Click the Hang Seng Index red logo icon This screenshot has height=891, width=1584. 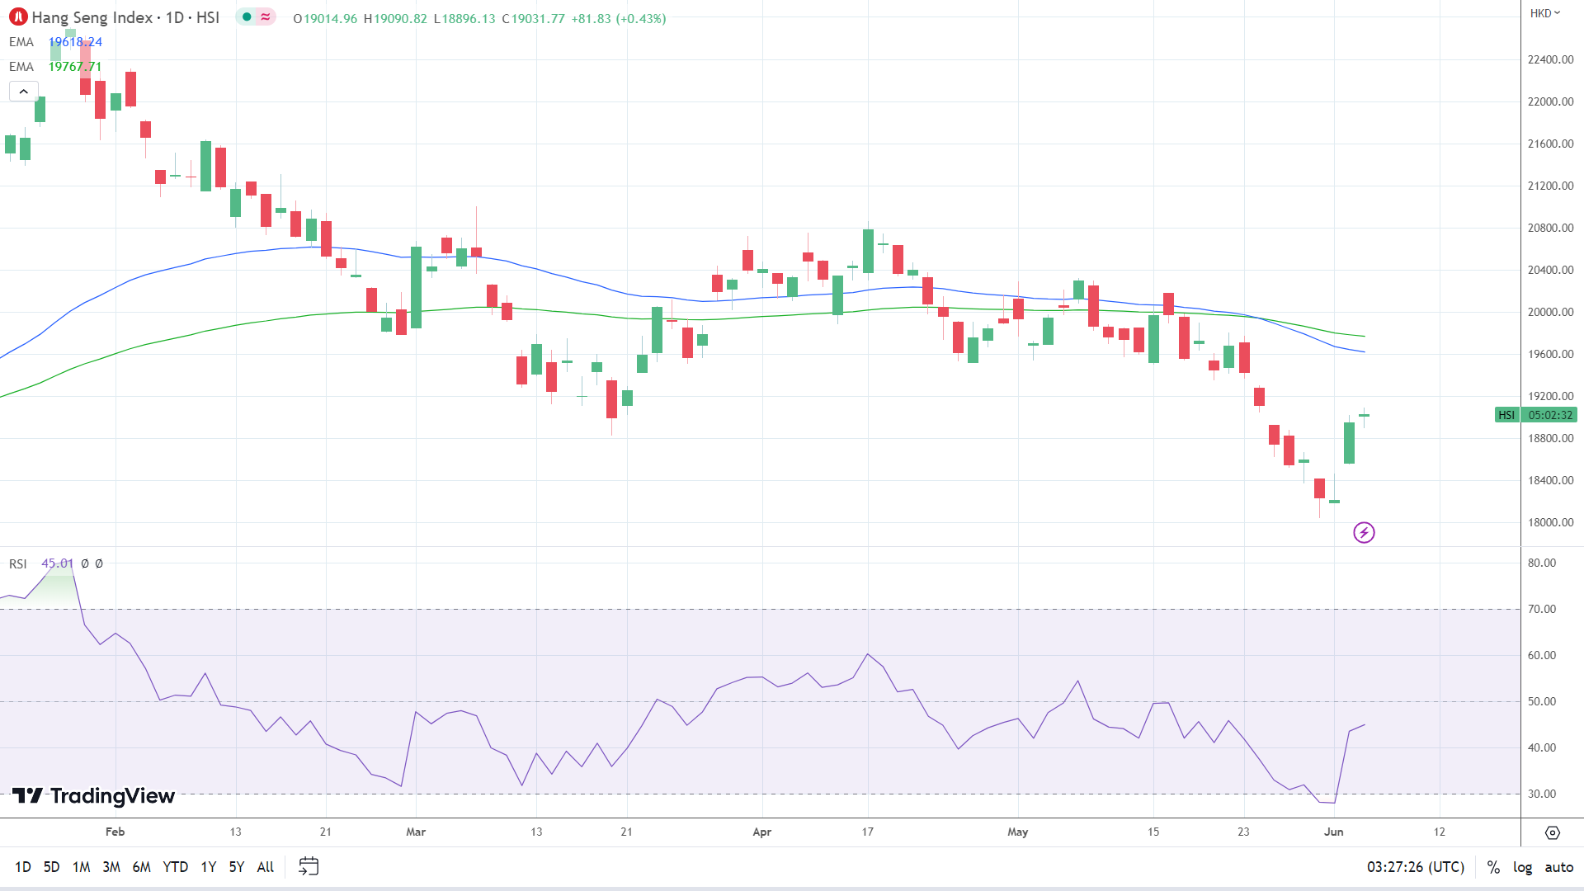click(18, 17)
